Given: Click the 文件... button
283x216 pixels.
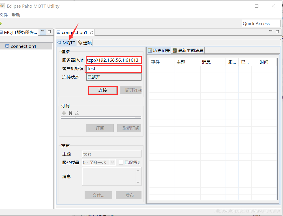Looking at the screenshot, I should pyautogui.click(x=98, y=195).
